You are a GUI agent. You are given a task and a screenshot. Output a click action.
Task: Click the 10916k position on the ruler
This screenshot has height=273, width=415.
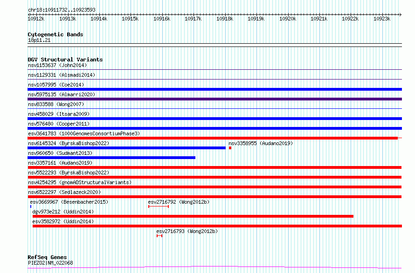162,19
